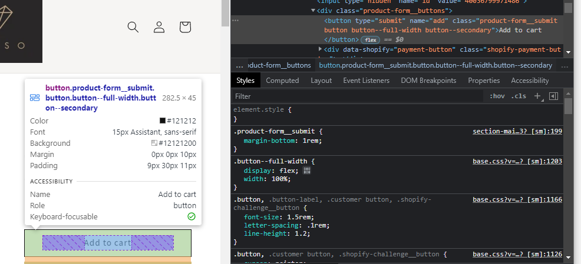Click the display: flex declaration
This screenshot has width=581, height=264.
pos(271,171)
